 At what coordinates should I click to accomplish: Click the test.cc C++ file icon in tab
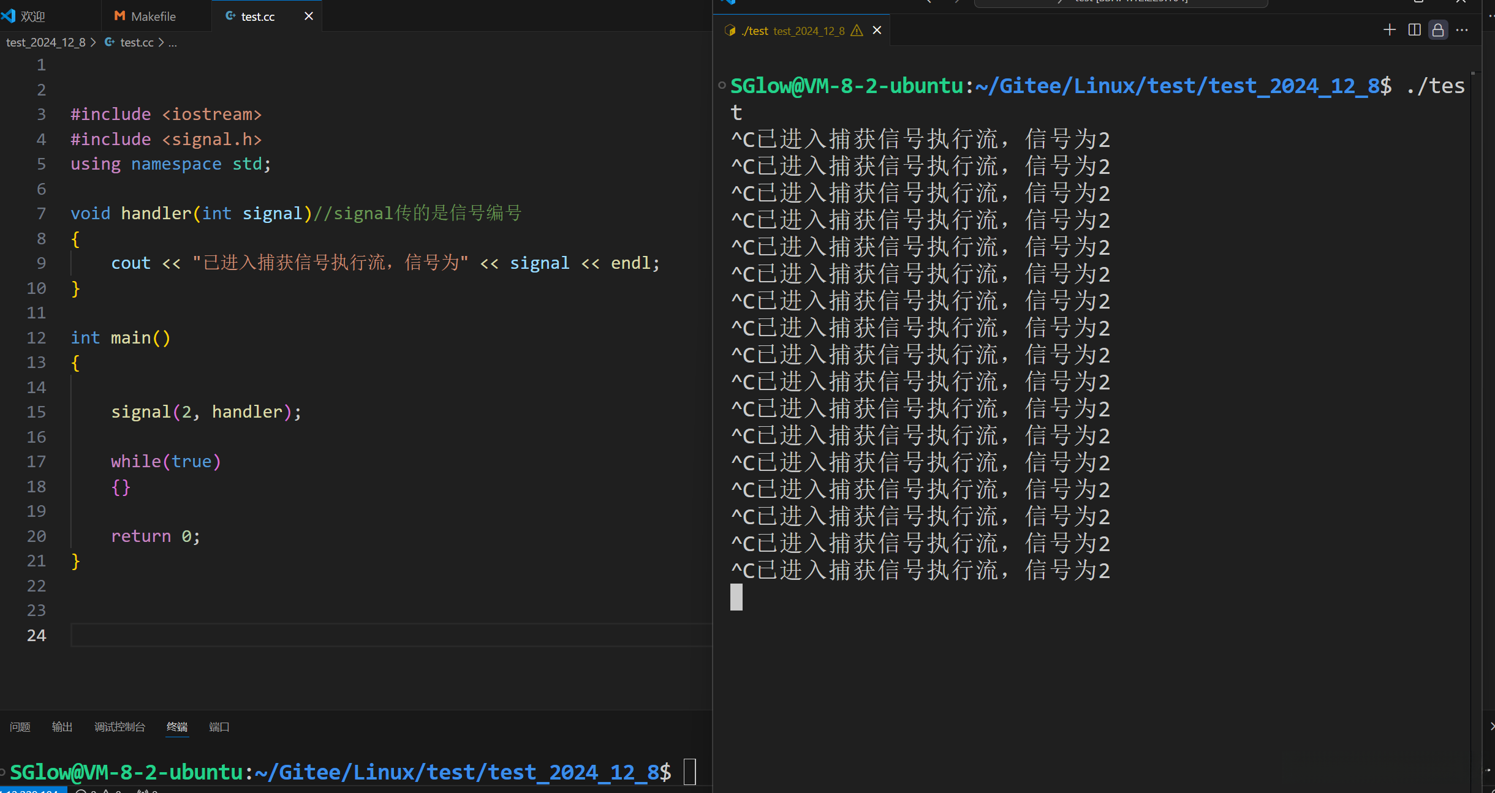pyautogui.click(x=230, y=16)
